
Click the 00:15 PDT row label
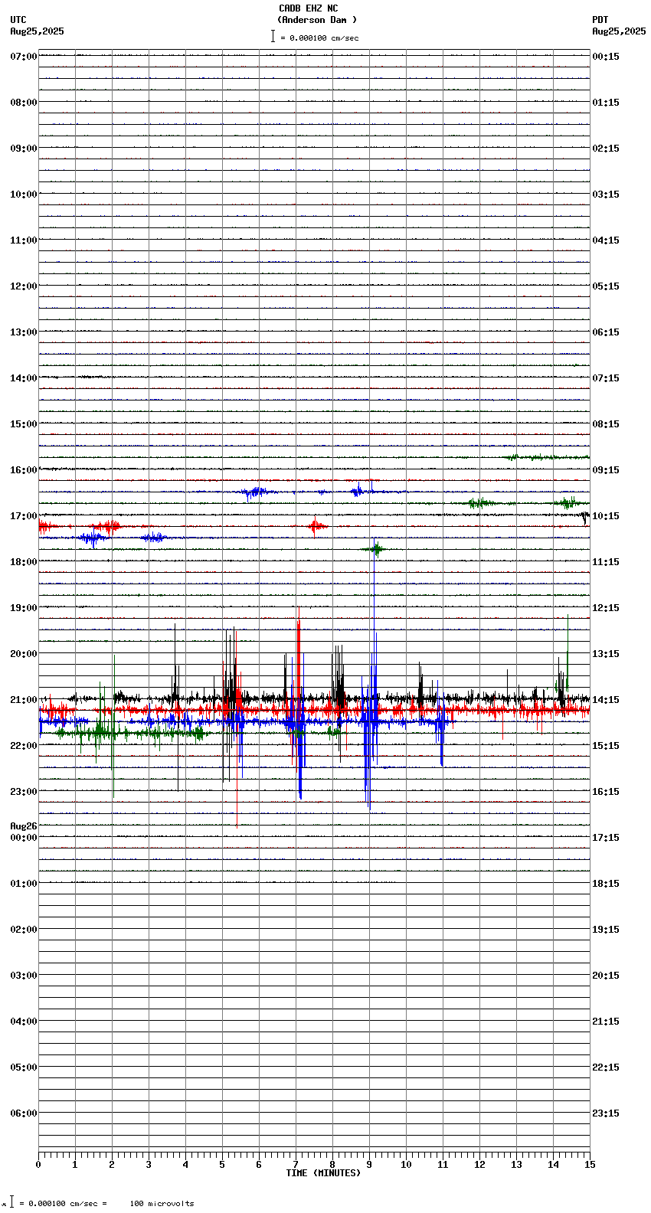(x=606, y=57)
